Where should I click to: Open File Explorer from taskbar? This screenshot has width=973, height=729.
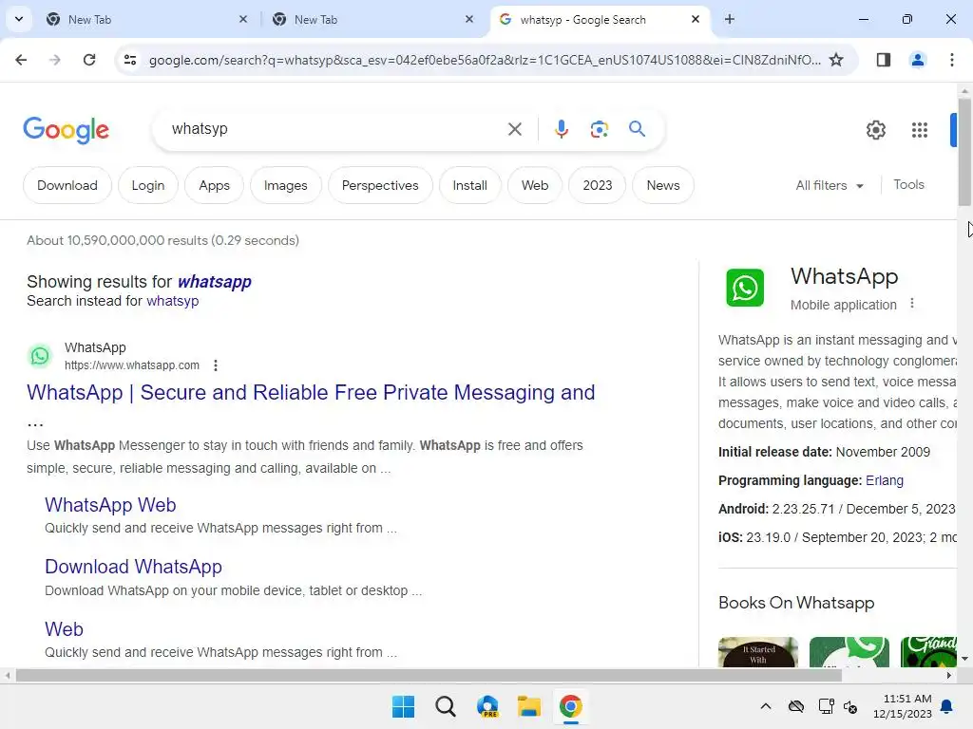[x=529, y=706]
